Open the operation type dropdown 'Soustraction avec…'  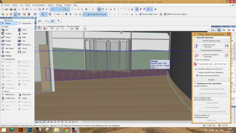click(x=212, y=64)
